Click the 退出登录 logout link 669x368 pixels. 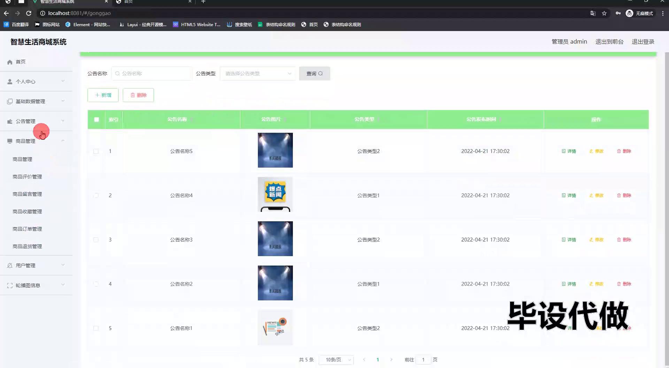[643, 42]
